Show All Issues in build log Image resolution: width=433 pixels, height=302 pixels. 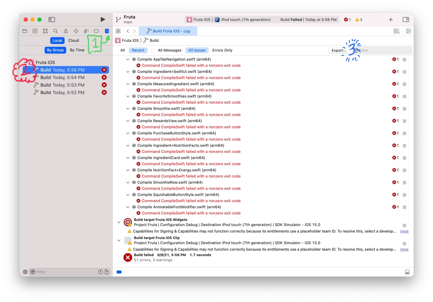point(197,50)
